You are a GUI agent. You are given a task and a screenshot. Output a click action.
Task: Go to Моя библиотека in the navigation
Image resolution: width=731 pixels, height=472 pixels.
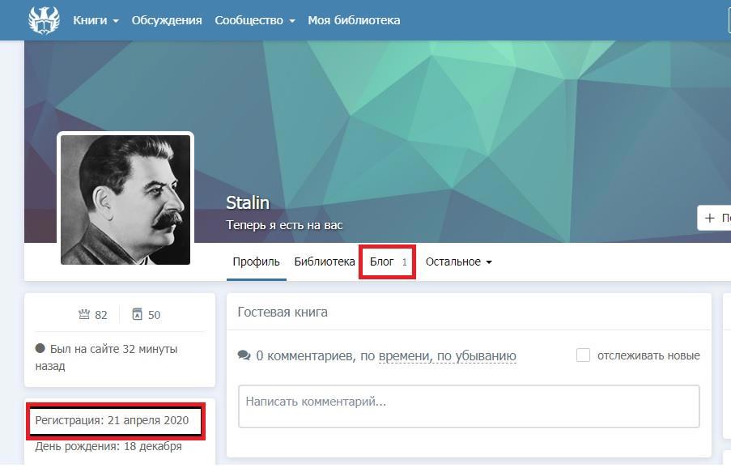(x=354, y=20)
